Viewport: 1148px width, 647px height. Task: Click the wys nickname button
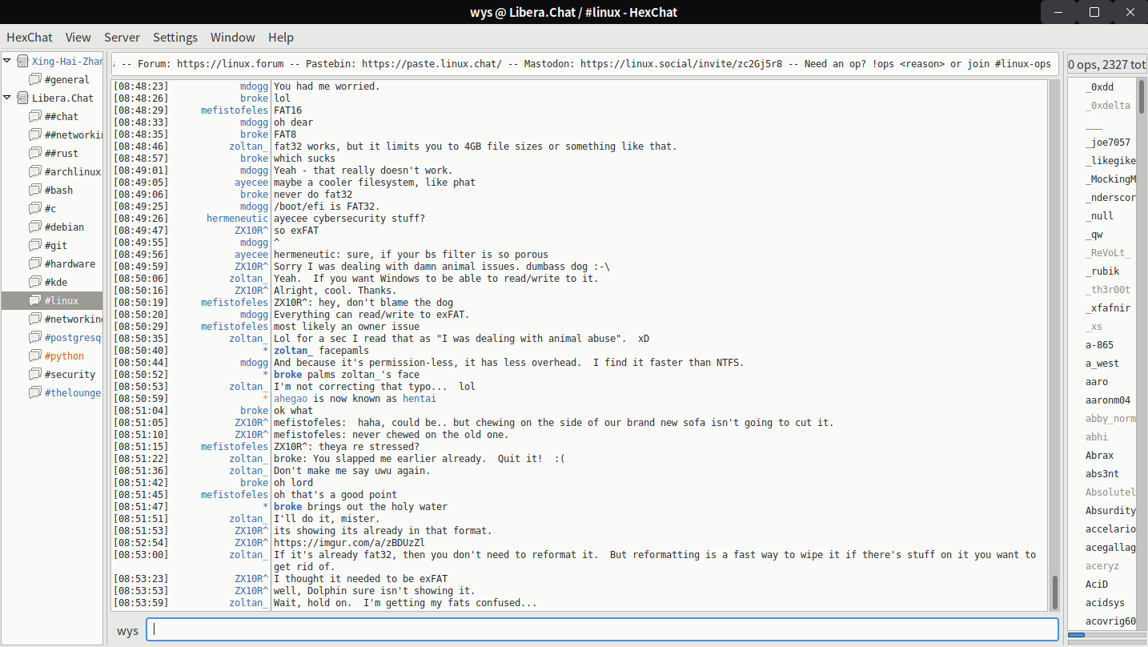tap(127, 630)
